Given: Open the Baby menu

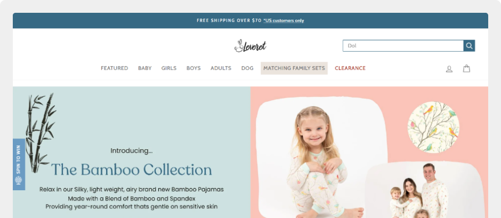Looking at the screenshot, I should [x=145, y=68].
